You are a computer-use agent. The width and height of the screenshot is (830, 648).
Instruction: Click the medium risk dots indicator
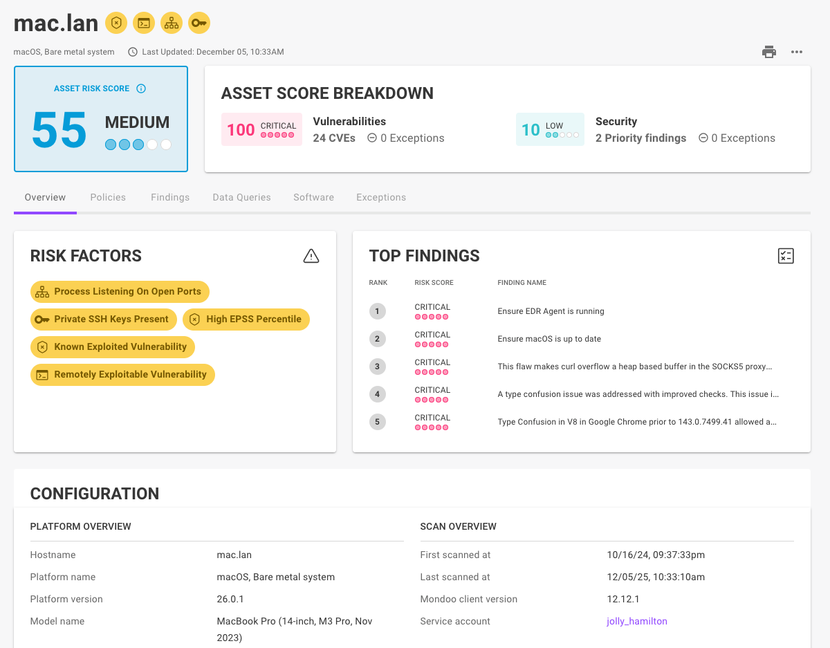click(x=138, y=145)
